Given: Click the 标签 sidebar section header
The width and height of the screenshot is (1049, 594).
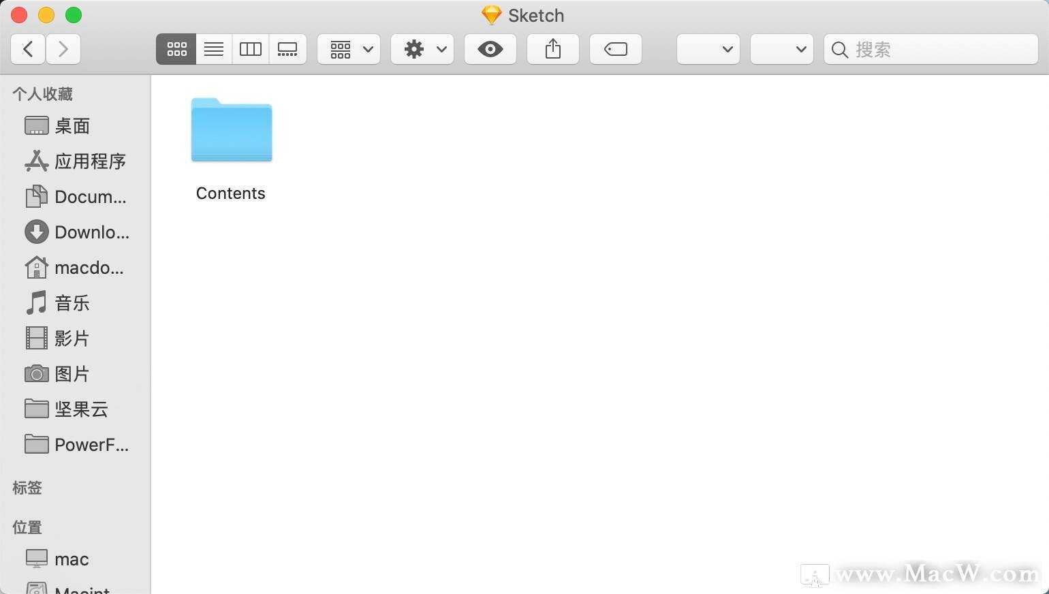Looking at the screenshot, I should click(x=27, y=488).
